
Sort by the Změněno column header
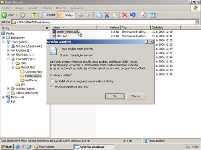(166, 28)
